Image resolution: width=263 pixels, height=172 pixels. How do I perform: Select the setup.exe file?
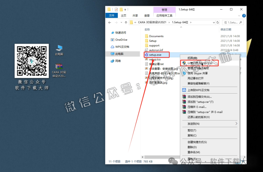tap(155, 55)
